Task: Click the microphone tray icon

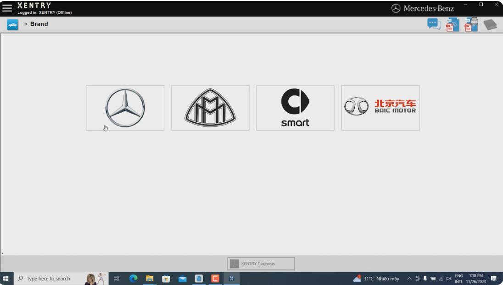Action: (425, 279)
